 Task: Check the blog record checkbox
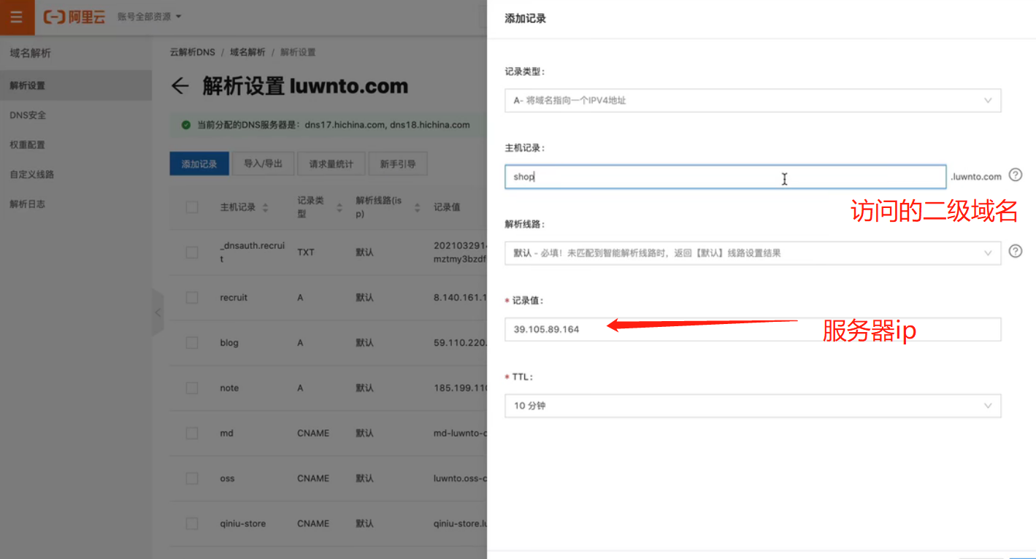192,343
